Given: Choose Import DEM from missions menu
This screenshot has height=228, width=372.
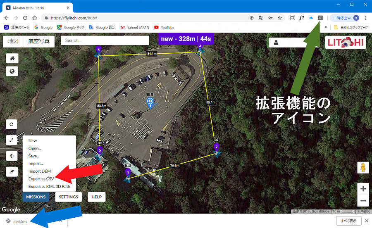Looking at the screenshot, I should 39,171.
